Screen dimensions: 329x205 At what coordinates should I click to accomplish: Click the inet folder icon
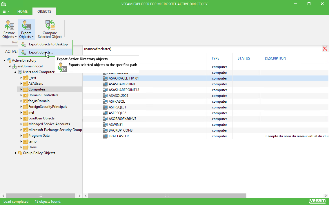click(x=26, y=112)
